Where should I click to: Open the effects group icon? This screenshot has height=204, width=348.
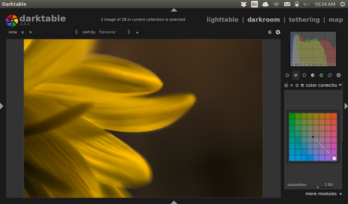click(x=338, y=75)
